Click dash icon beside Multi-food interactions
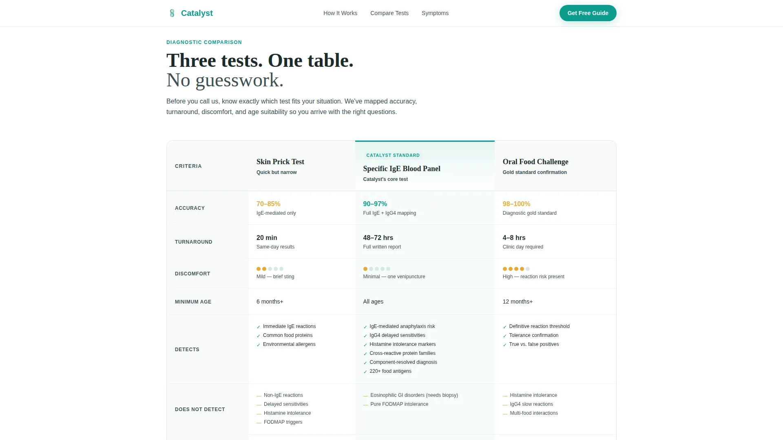This screenshot has width=783, height=440. coord(505,414)
